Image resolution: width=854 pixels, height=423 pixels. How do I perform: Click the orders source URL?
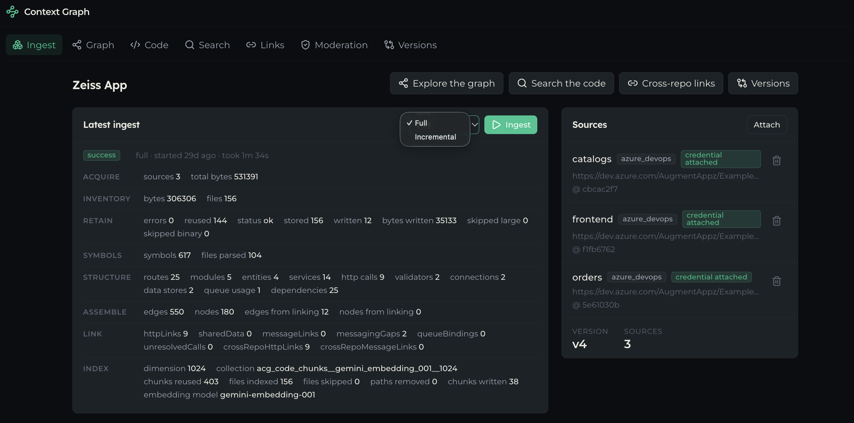tap(666, 292)
